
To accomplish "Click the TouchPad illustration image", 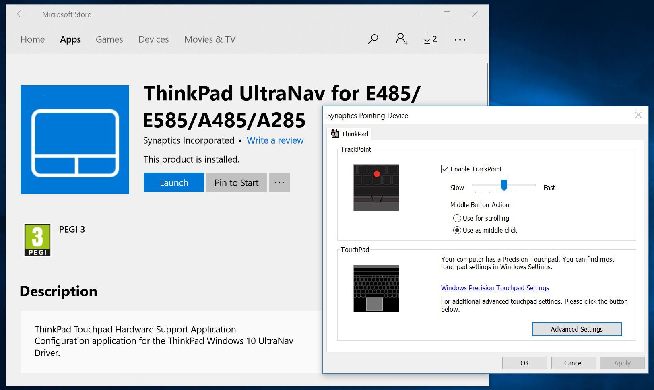I will (376, 288).
